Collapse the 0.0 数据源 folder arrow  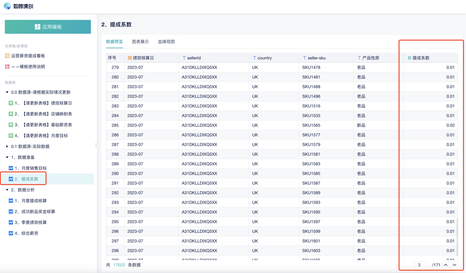pyautogui.click(x=7, y=92)
